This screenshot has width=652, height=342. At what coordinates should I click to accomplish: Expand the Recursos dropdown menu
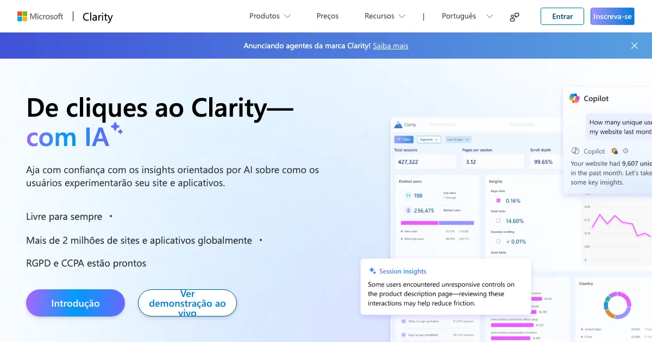pos(385,16)
